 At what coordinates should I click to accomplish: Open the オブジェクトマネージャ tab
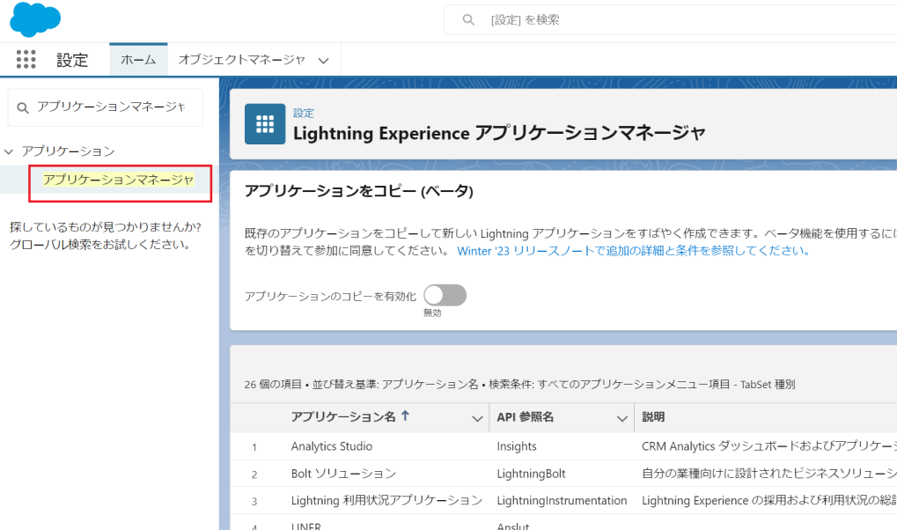241,60
